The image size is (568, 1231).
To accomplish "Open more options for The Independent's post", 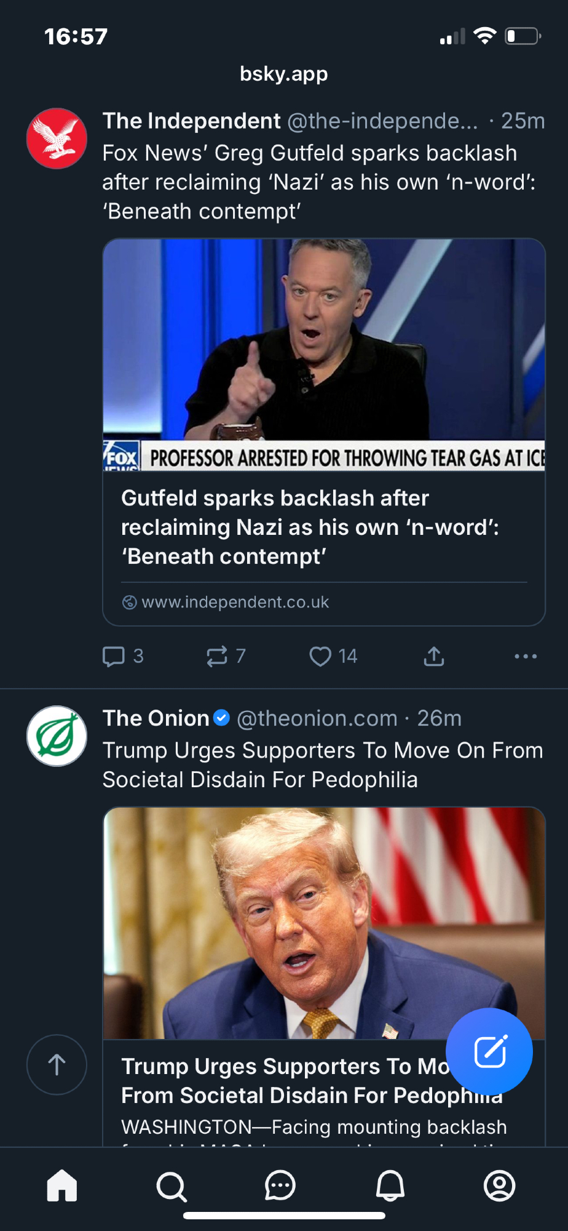I will [x=526, y=656].
